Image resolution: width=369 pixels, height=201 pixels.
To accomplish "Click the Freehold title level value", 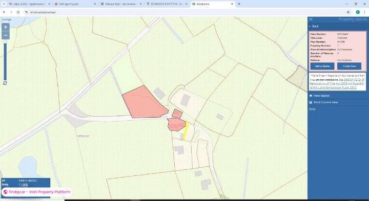I will (342, 38).
